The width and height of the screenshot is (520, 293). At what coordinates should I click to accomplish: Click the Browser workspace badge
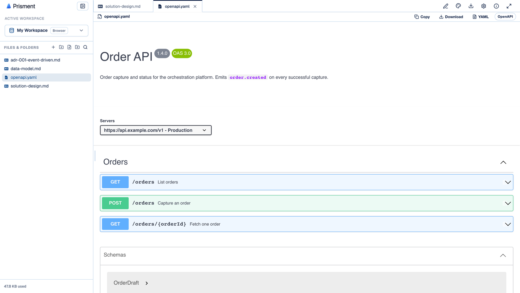click(59, 31)
